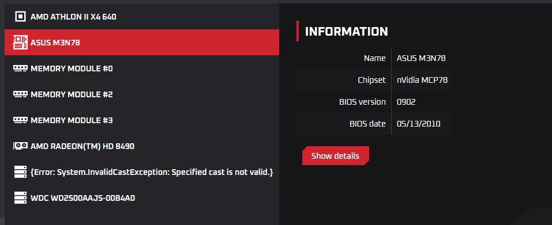The width and height of the screenshot is (552, 225).
Task: Click the RAM icon for Memory Module #0
Action: click(x=20, y=68)
